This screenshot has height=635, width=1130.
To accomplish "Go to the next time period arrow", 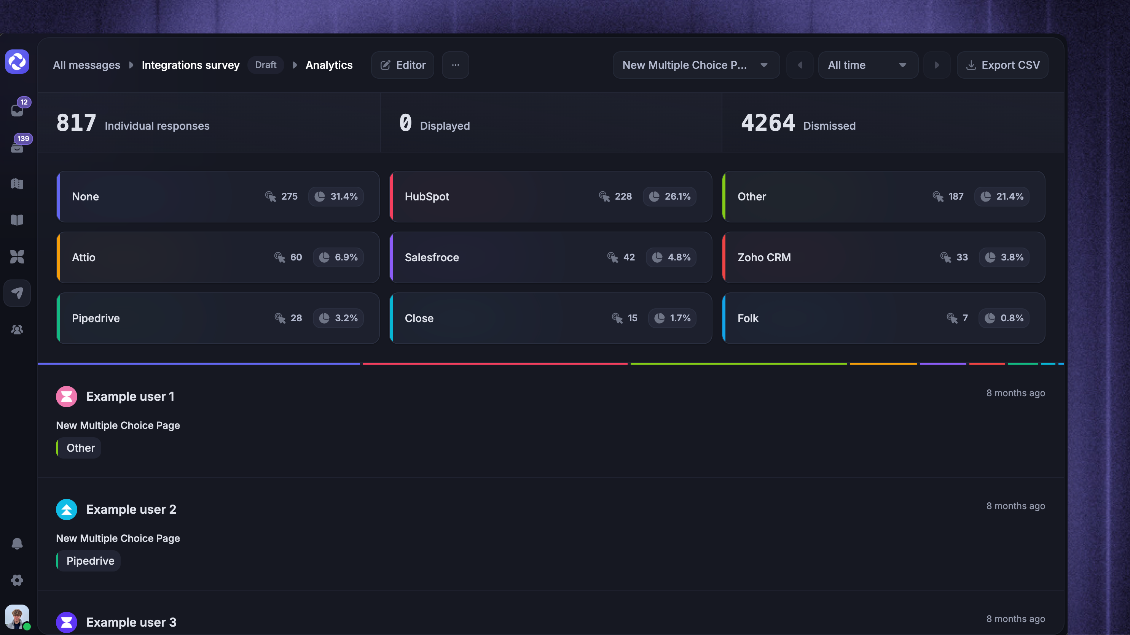I will pyautogui.click(x=937, y=65).
